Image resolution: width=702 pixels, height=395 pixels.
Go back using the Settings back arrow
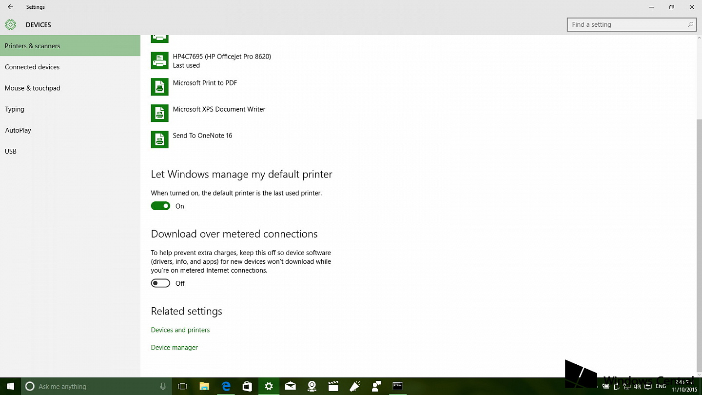click(x=10, y=7)
